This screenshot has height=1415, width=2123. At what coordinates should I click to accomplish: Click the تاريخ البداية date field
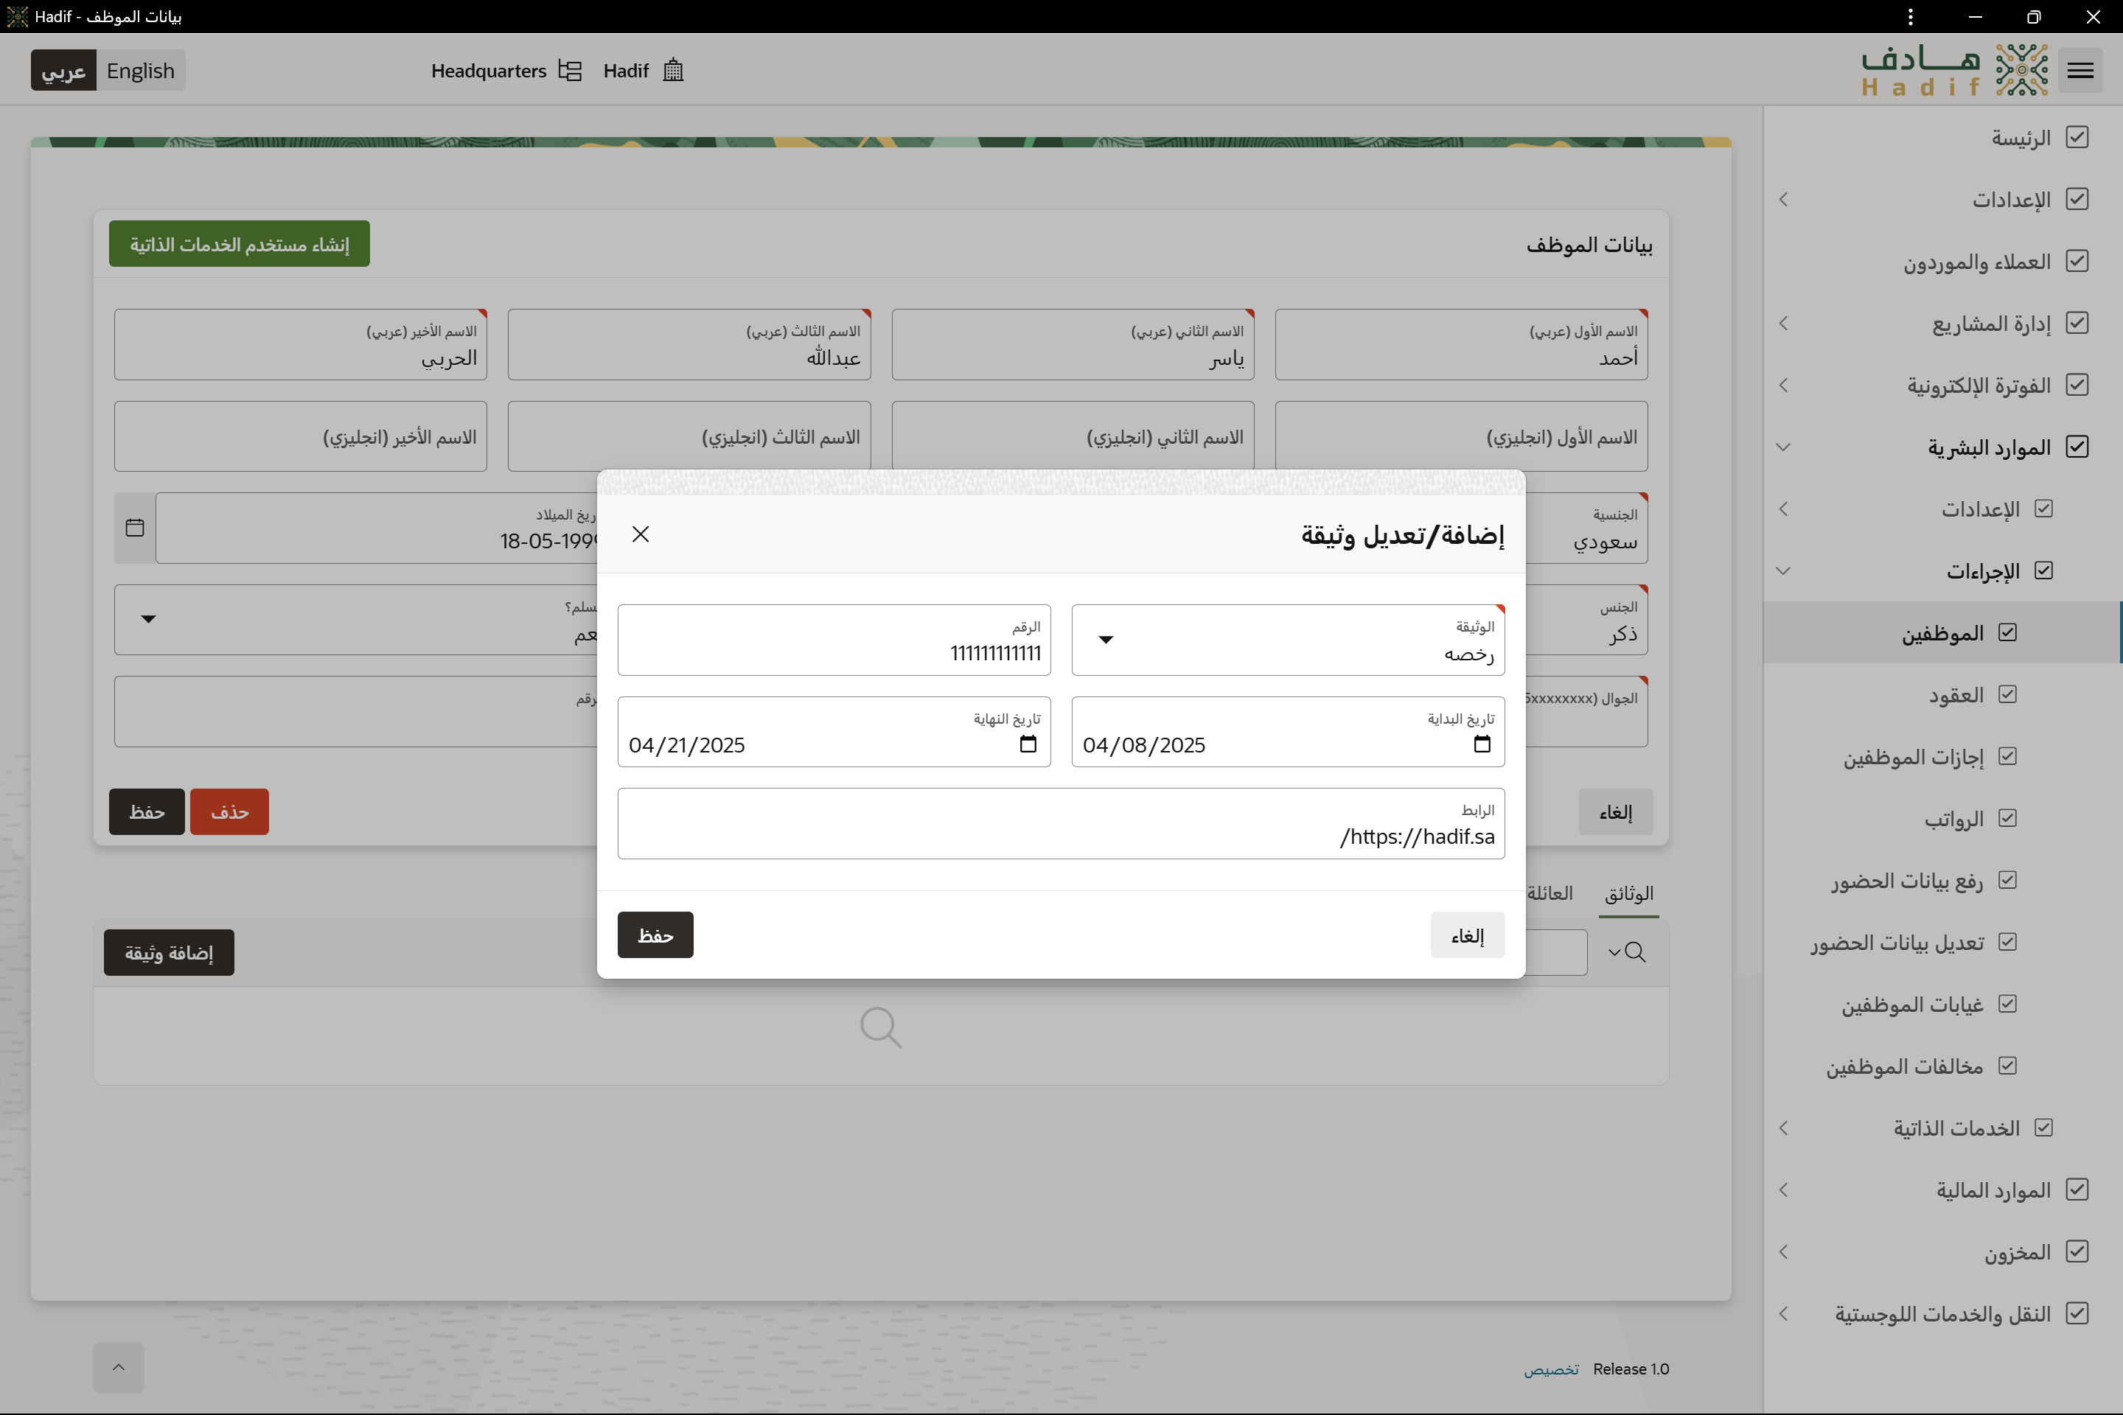pos(1287,732)
